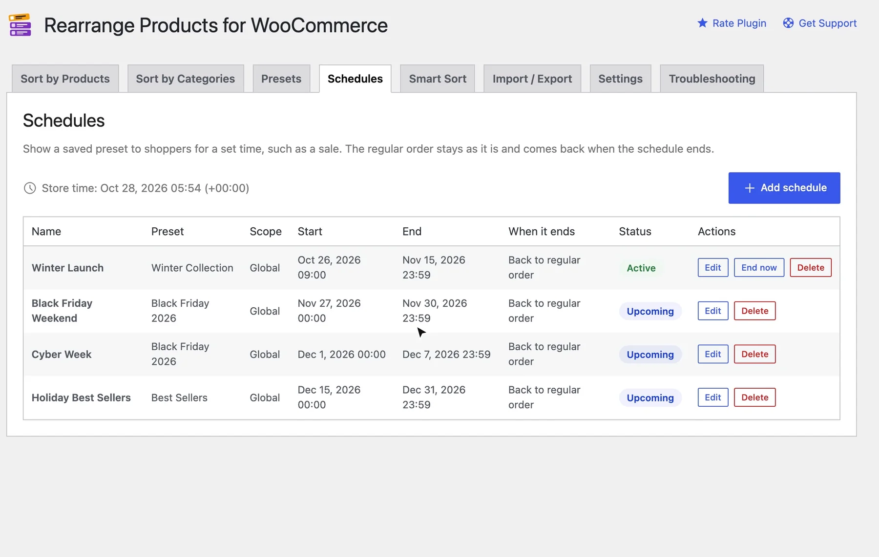
Task: Edit the Black Friday Weekend schedule
Action: pyautogui.click(x=713, y=311)
